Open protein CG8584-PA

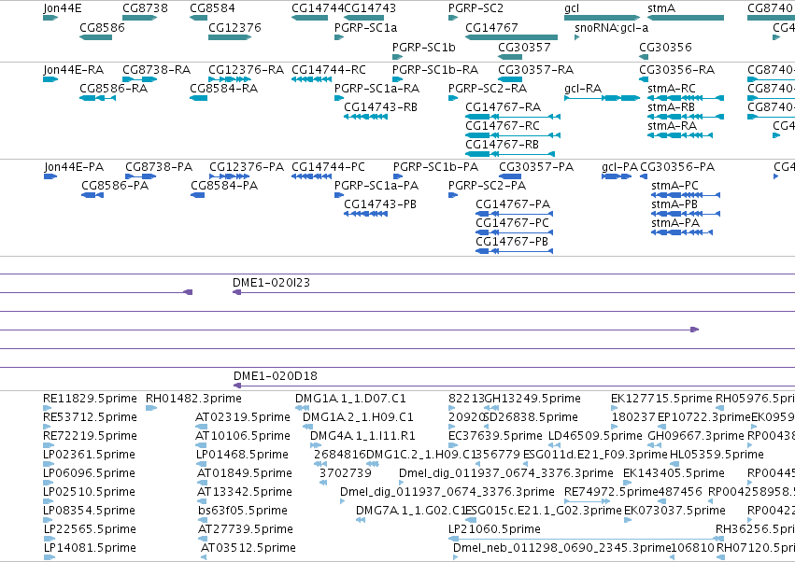tap(224, 186)
